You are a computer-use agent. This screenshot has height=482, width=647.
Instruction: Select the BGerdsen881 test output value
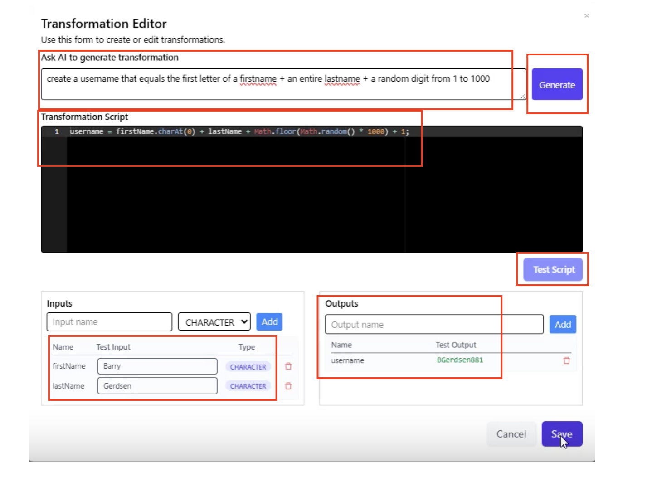tap(460, 360)
